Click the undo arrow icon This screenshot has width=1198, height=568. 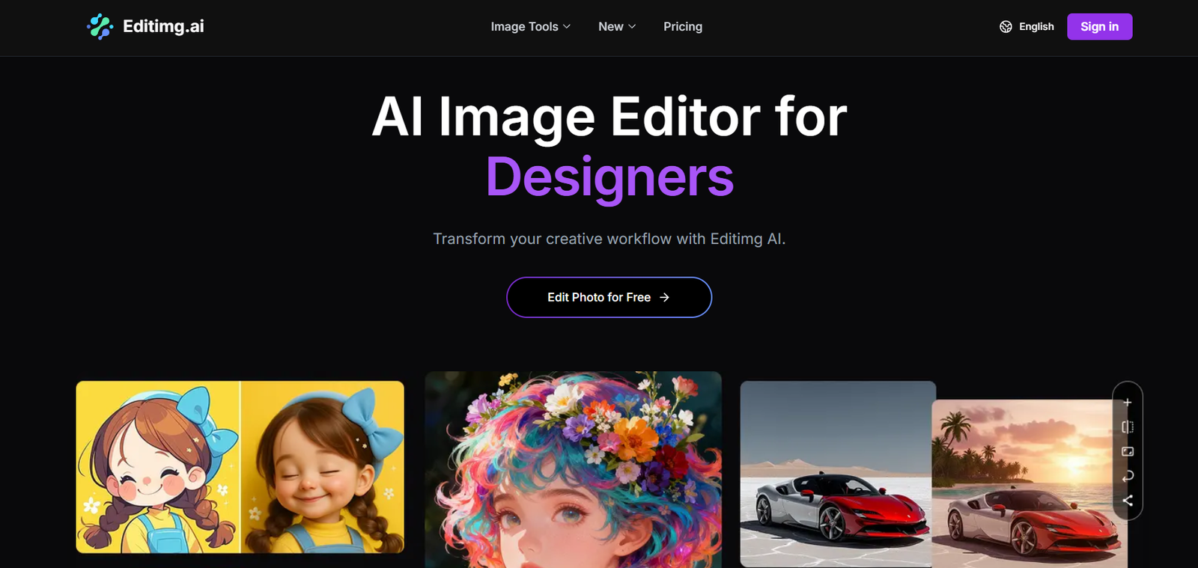pos(1128,476)
